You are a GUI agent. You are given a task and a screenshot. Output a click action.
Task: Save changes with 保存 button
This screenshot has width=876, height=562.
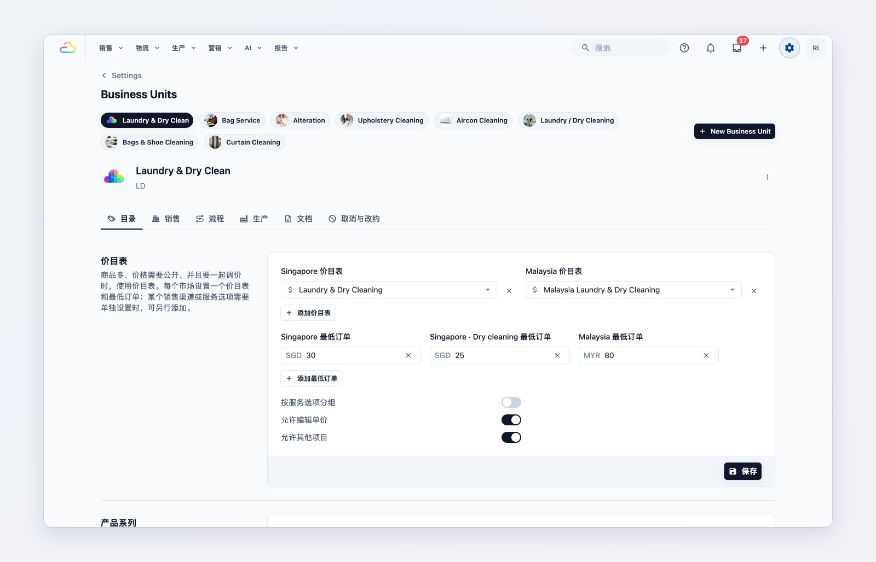coord(743,471)
